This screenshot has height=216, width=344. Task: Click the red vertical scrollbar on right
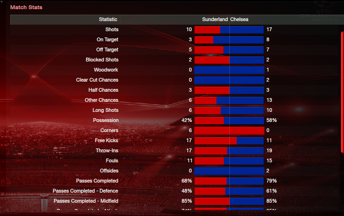[342, 92]
